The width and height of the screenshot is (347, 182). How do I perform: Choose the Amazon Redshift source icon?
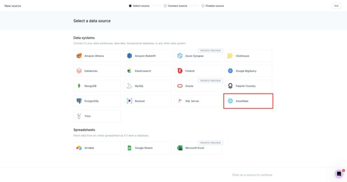pyautogui.click(x=129, y=56)
